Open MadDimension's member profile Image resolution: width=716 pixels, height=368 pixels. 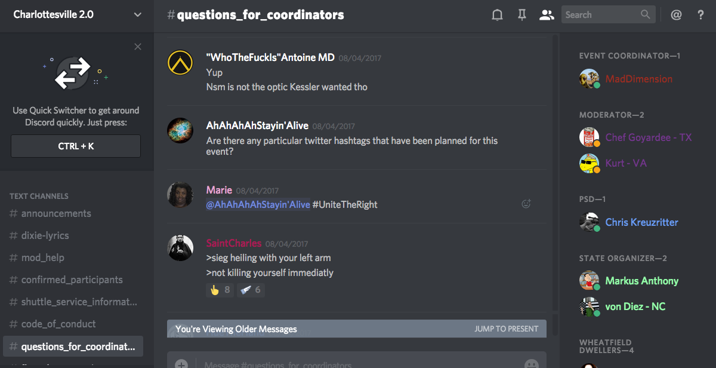click(x=638, y=79)
